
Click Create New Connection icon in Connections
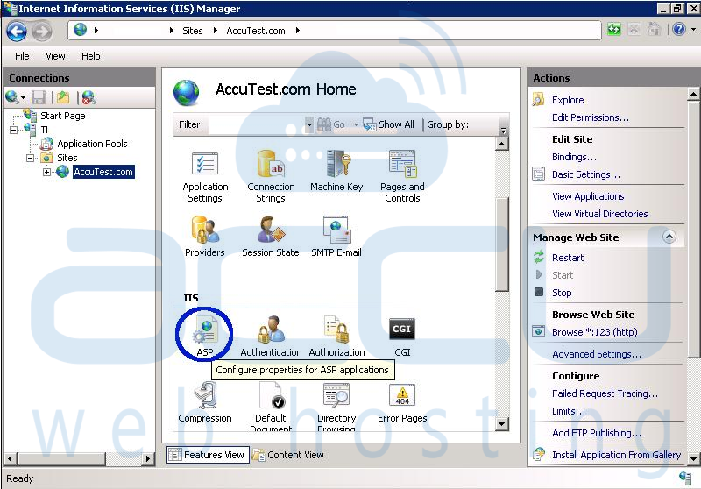click(x=12, y=97)
